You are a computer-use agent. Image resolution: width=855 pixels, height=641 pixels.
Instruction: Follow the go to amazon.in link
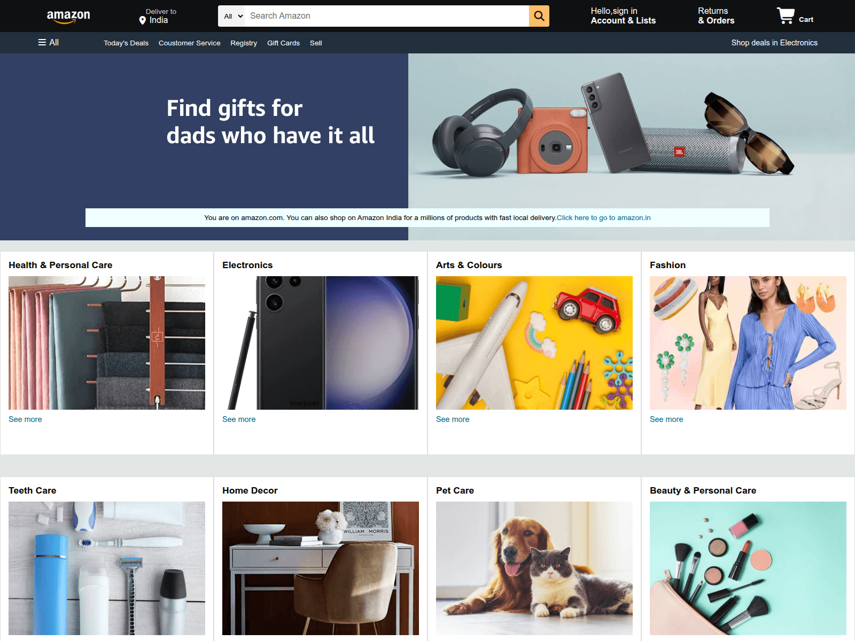(604, 218)
